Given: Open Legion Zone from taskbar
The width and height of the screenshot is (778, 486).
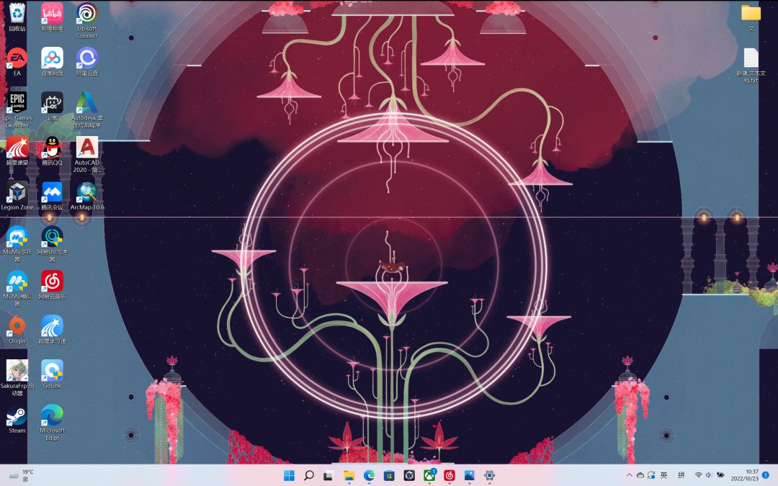Looking at the screenshot, I should pyautogui.click(x=409, y=476).
